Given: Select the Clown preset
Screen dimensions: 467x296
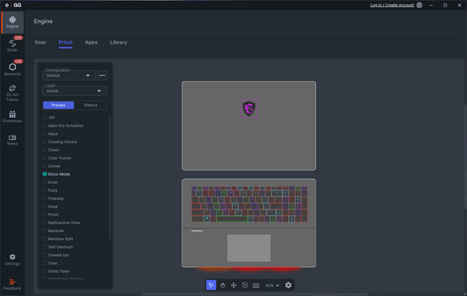Looking at the screenshot, I should click(51, 149).
